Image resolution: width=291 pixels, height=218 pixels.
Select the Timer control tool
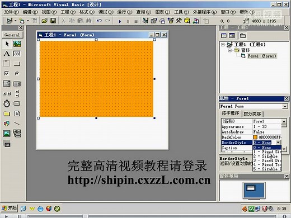7,103
